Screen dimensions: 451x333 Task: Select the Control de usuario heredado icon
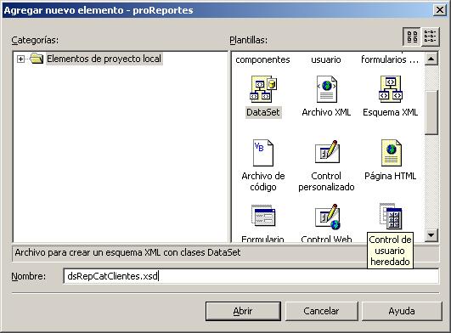click(391, 216)
